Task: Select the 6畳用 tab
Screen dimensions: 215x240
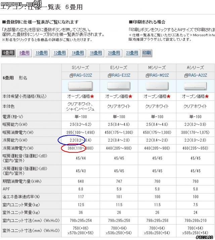Action: (8, 53)
